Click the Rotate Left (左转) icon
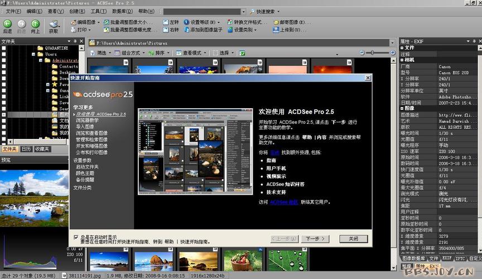 click(166, 22)
